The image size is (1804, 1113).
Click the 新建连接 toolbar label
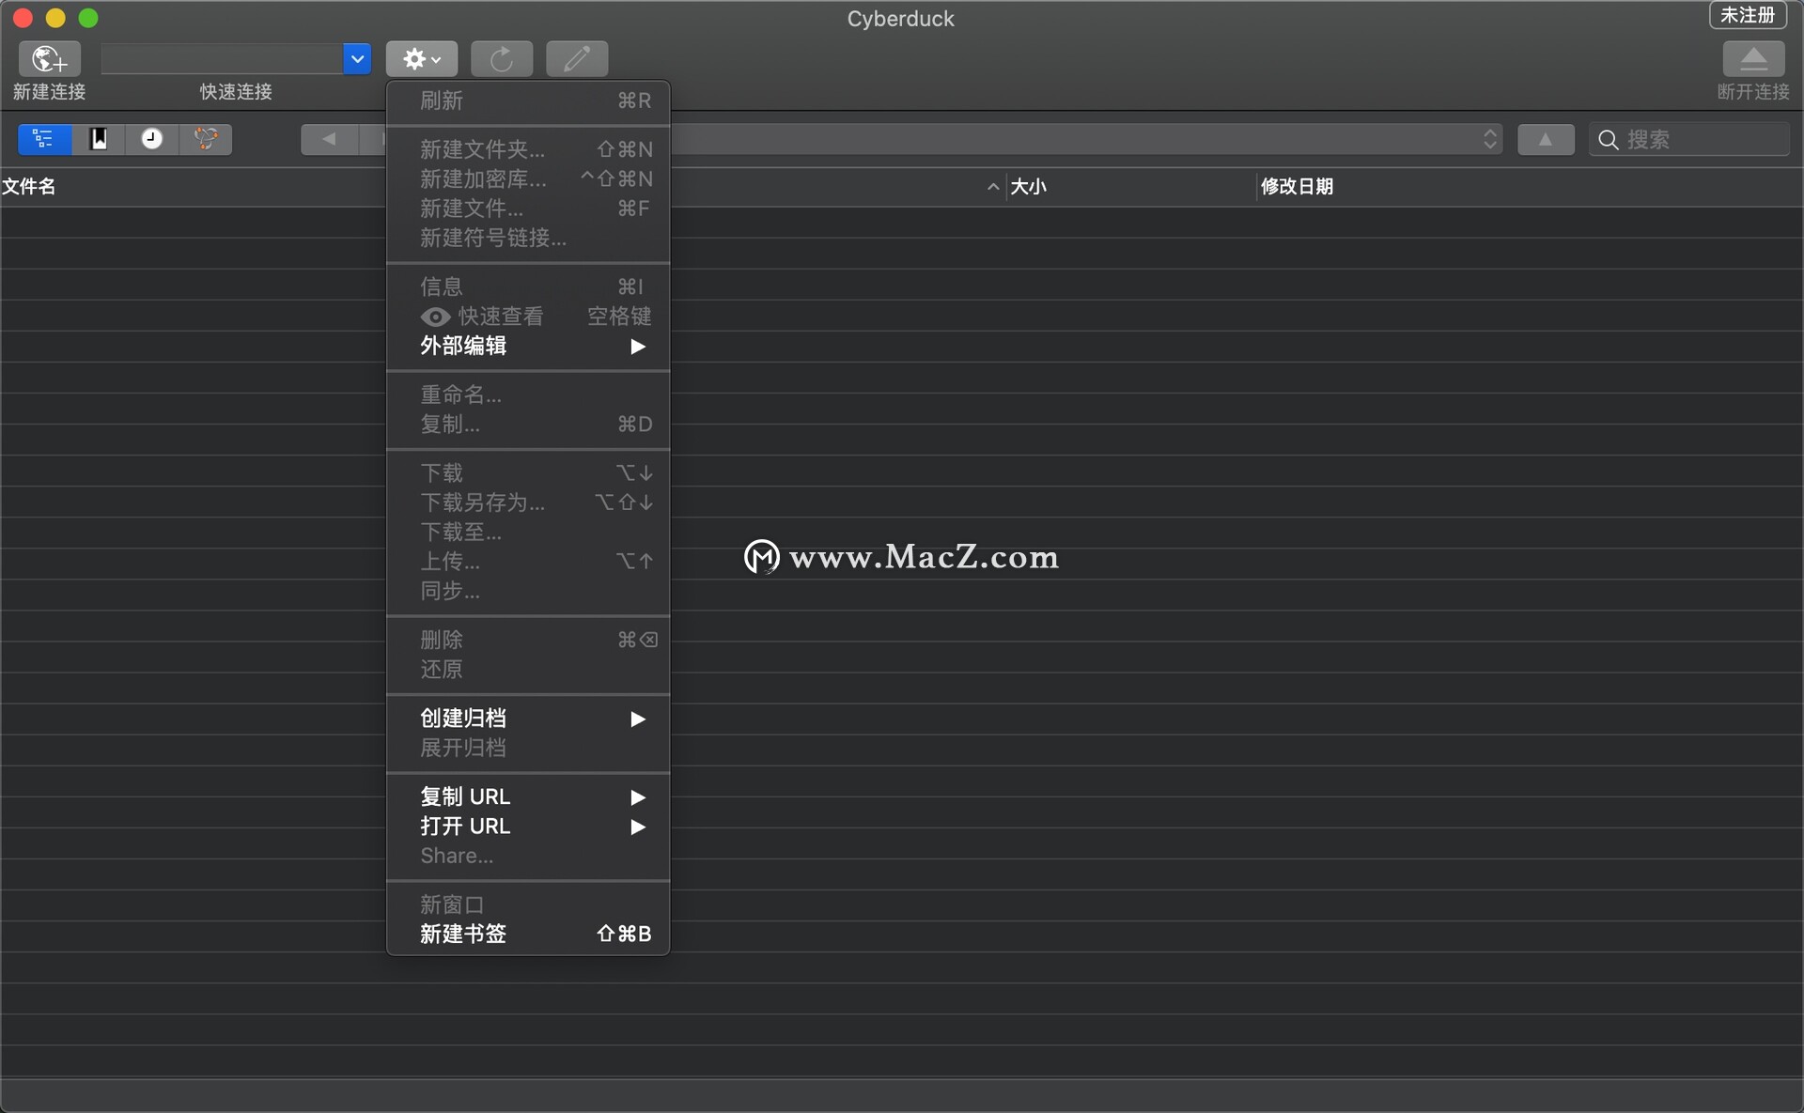click(x=49, y=91)
